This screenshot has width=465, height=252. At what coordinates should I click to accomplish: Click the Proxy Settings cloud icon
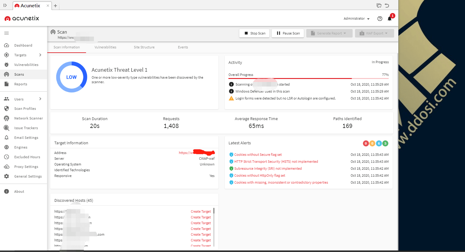[7, 167]
